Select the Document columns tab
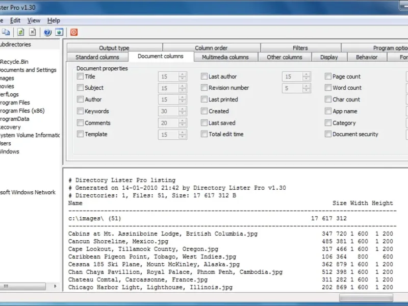 [161, 56]
